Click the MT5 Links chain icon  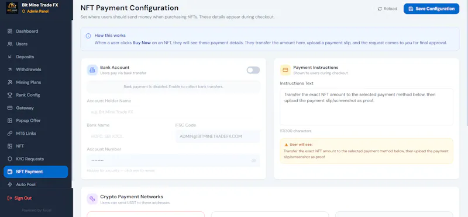tap(10, 134)
